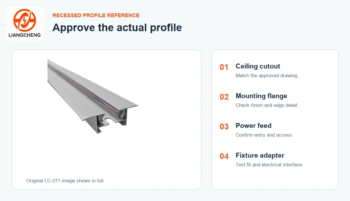Click Check finish and edge detail text
Image resolution: width=350 pixels, height=201 pixels.
[267, 105]
